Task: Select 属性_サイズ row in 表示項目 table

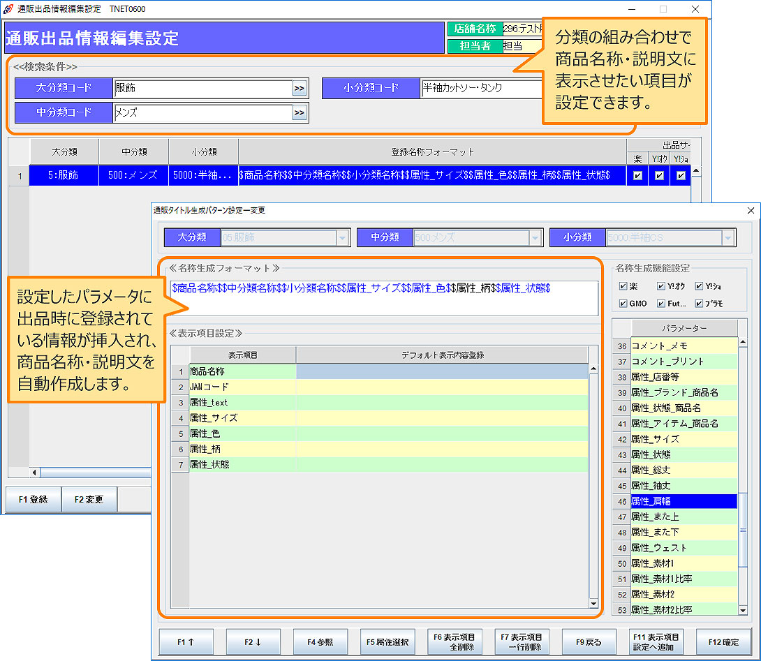Action: [x=242, y=418]
